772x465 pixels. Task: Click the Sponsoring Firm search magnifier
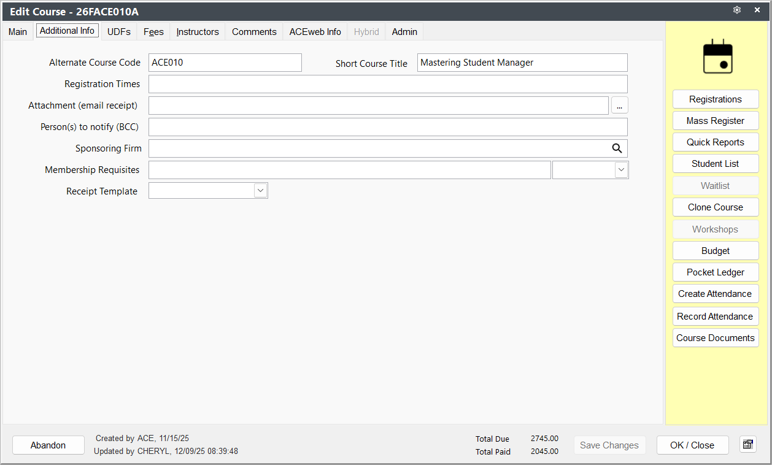(x=617, y=148)
